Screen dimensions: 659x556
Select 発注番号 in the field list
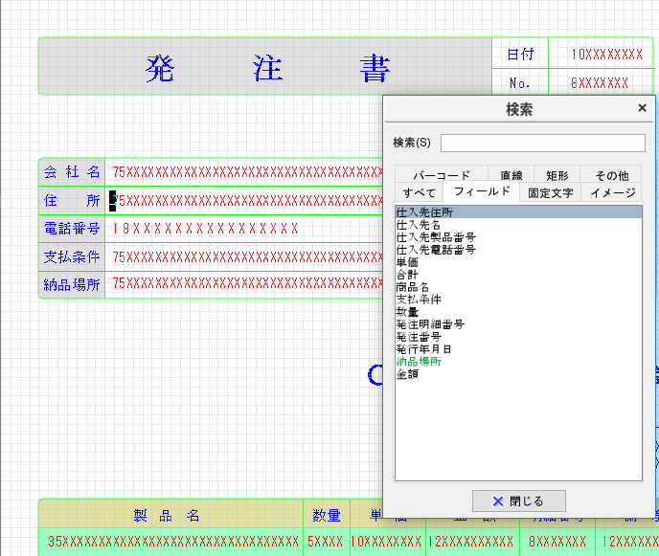click(518, 337)
